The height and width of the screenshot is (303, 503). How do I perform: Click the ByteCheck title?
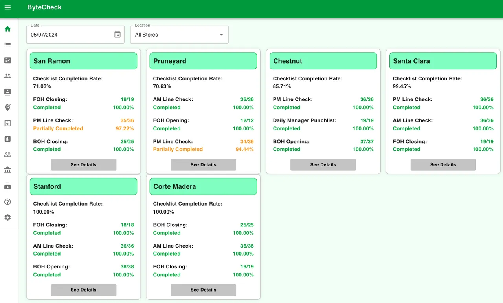tap(44, 7)
